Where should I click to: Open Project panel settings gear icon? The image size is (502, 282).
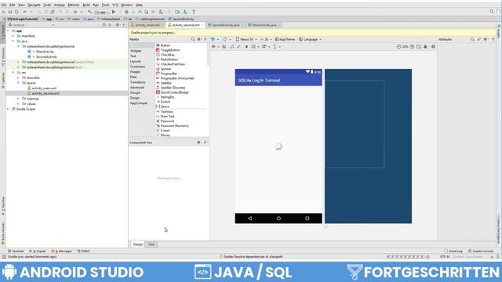[118, 24]
